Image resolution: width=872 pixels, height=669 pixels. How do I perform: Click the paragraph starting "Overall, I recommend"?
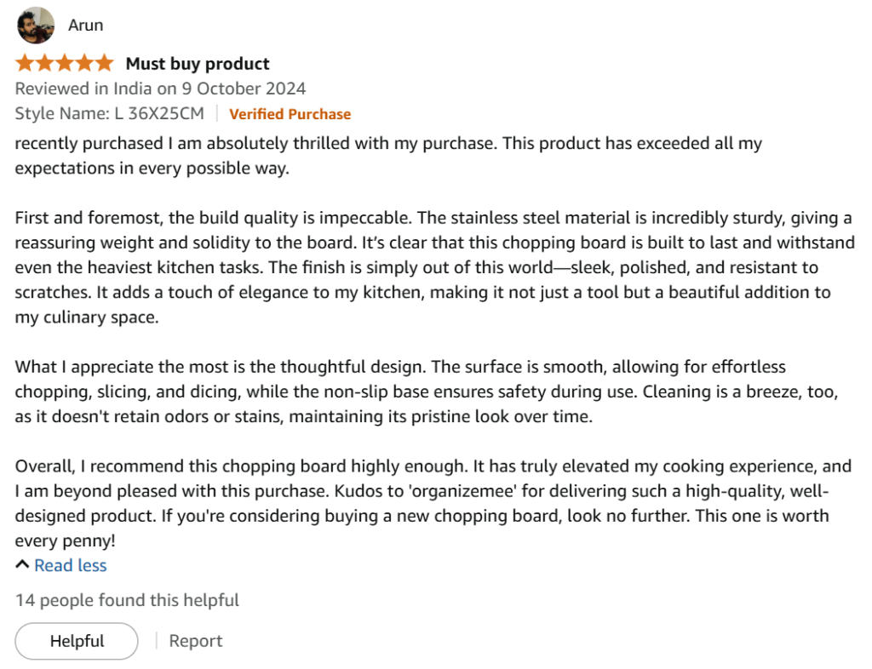pyautogui.click(x=433, y=503)
